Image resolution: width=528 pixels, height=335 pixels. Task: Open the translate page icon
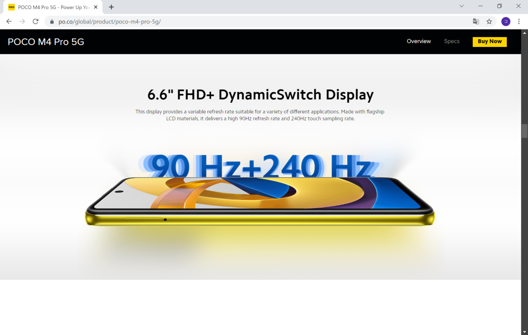click(476, 22)
